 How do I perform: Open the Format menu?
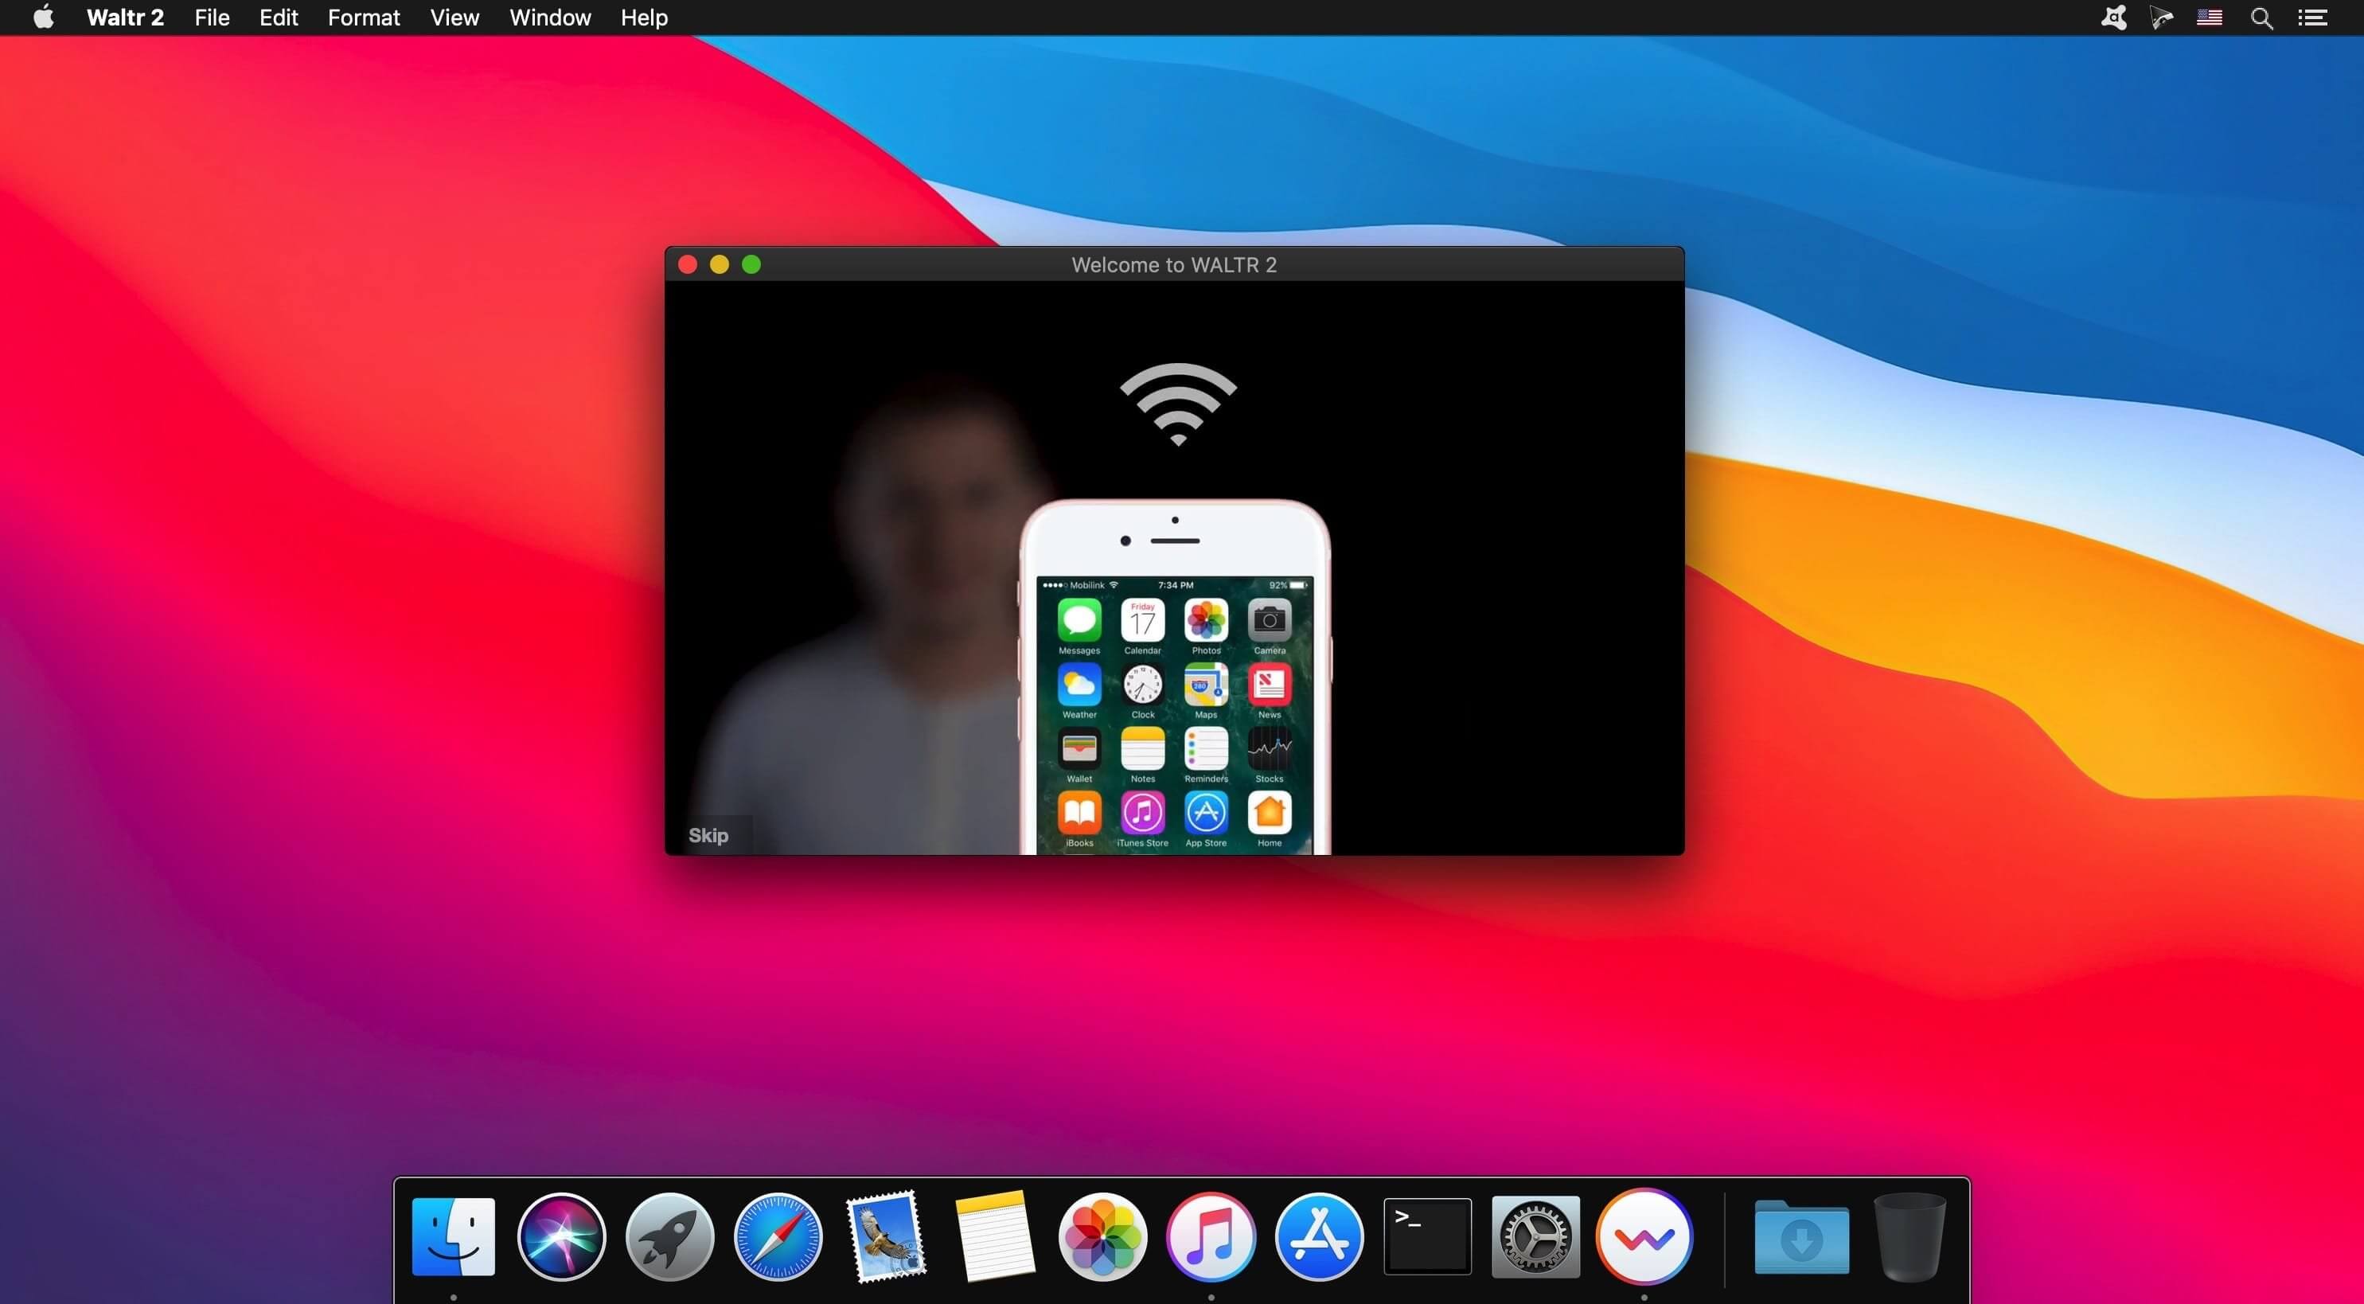pos(364,18)
